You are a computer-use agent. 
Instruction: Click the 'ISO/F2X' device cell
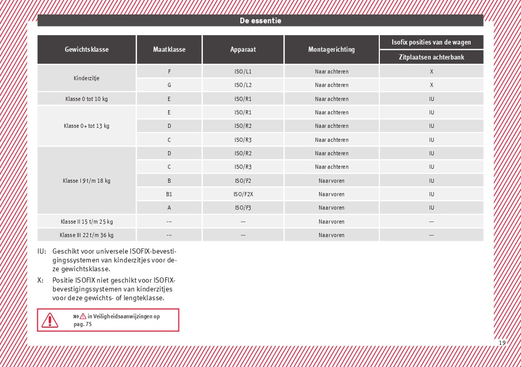pos(243,194)
